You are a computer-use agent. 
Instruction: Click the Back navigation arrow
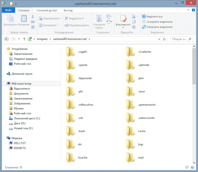pyautogui.click(x=6, y=39)
